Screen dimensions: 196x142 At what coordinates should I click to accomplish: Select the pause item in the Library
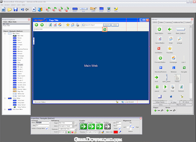click(x=157, y=88)
